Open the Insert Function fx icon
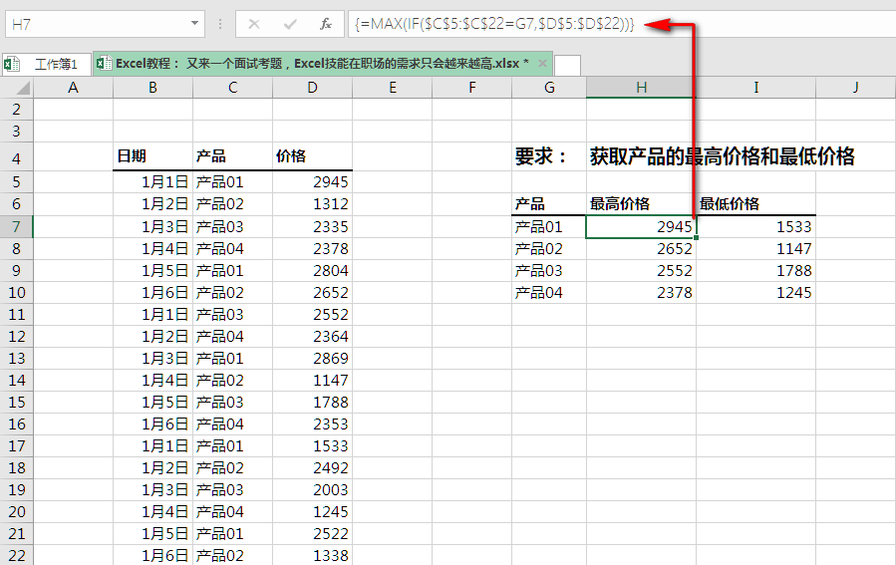The image size is (896, 565). coord(326,24)
